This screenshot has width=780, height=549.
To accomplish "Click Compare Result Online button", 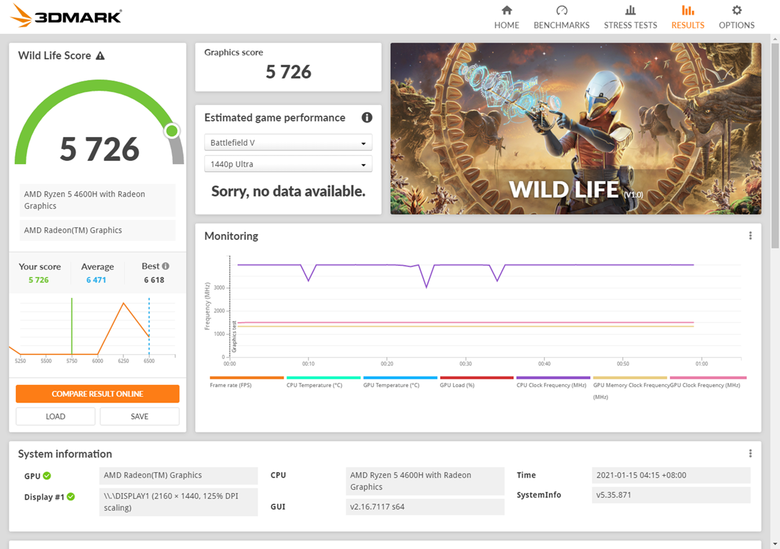I will tap(98, 394).
